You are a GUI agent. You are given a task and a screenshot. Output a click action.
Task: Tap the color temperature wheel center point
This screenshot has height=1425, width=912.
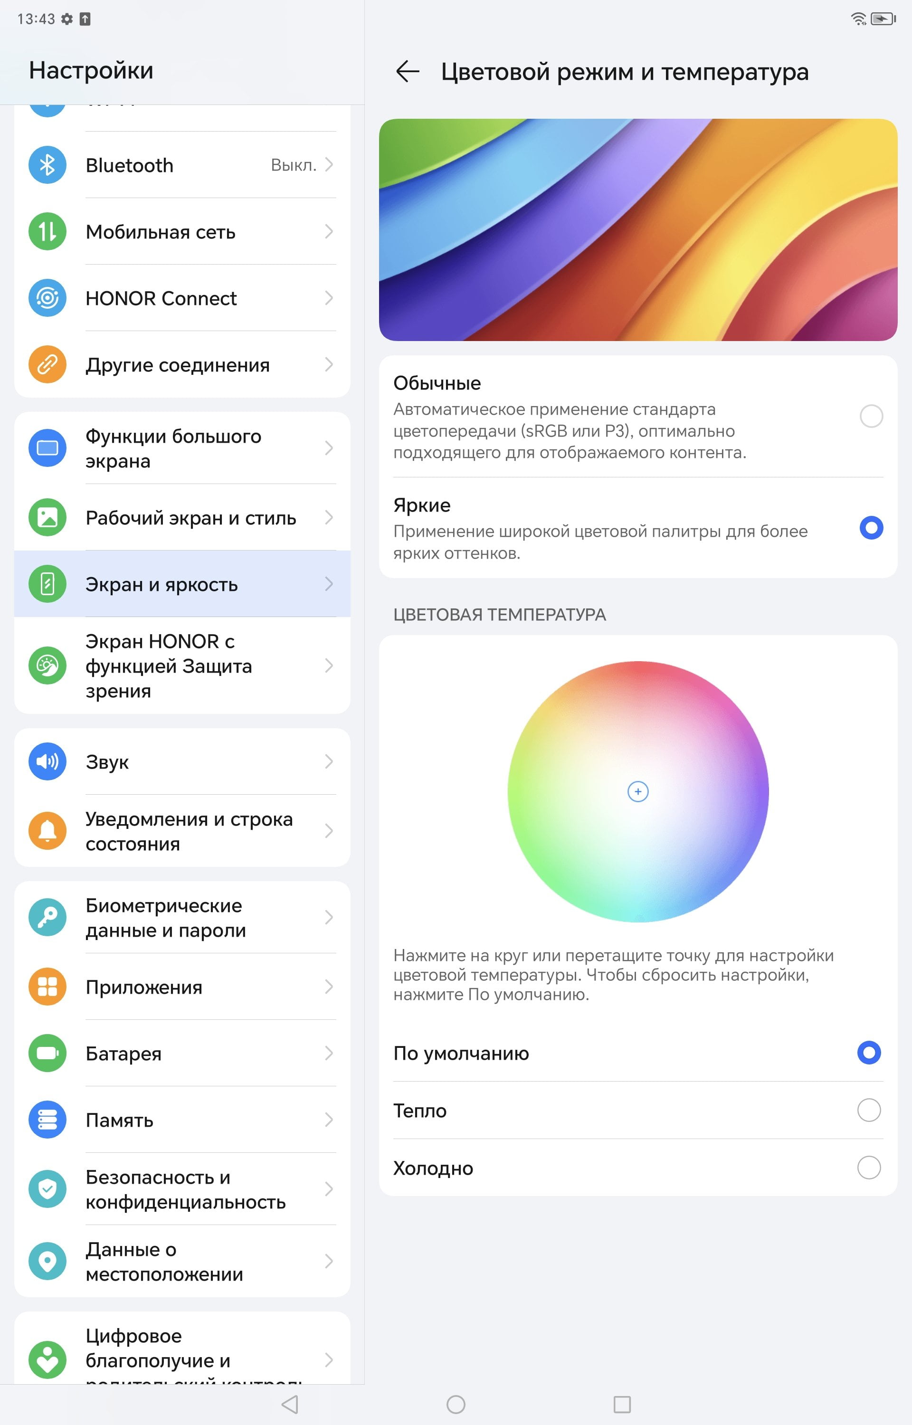pos(638,791)
